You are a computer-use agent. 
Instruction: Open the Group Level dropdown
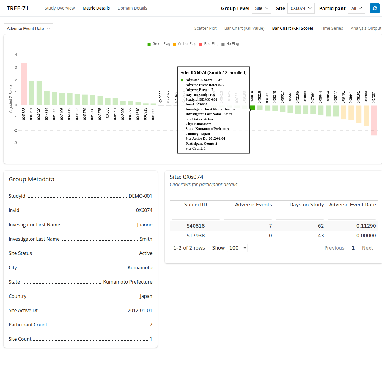pos(262,8)
